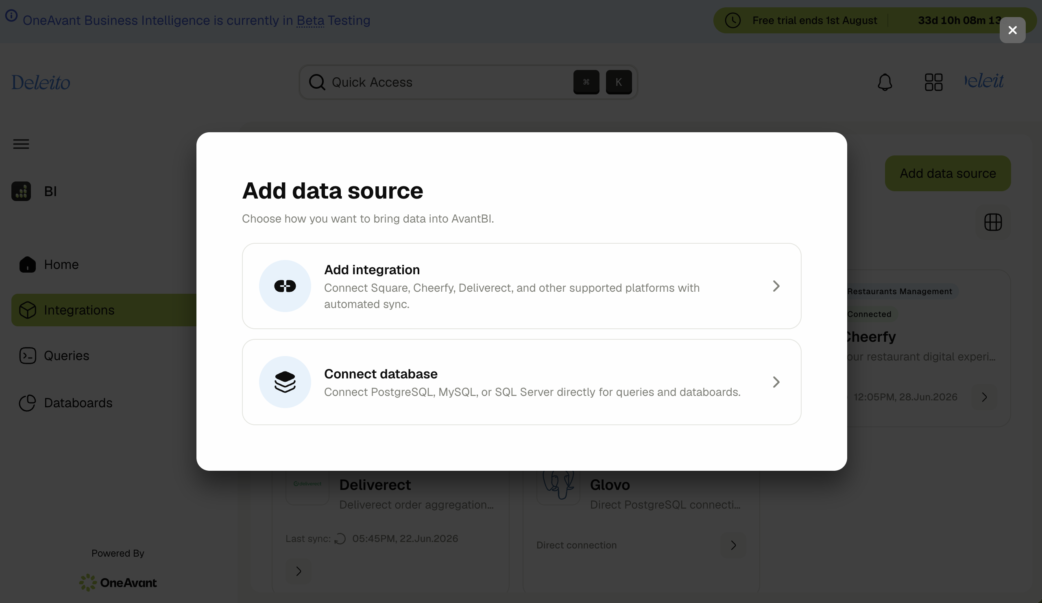Click the Free trial ends 1st August text
The height and width of the screenshot is (603, 1042).
(814, 20)
